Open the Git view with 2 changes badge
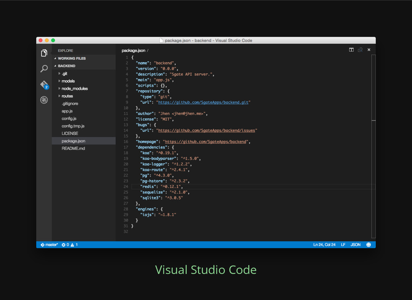The width and height of the screenshot is (412, 300). (x=44, y=85)
